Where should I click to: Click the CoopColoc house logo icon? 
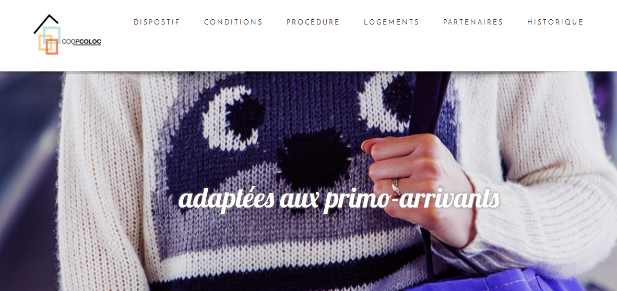(x=46, y=34)
